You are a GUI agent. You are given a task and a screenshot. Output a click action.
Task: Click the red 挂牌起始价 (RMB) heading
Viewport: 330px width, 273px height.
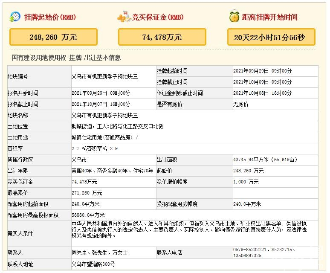tap(49, 17)
